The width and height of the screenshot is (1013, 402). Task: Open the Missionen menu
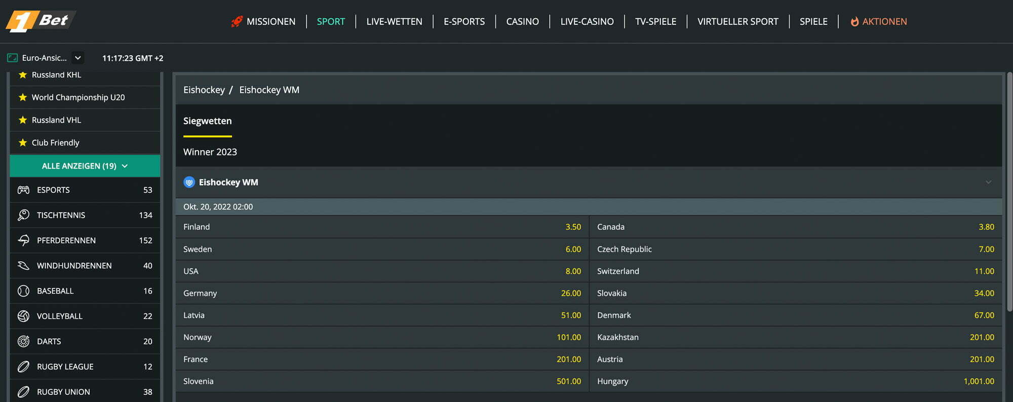coord(270,21)
